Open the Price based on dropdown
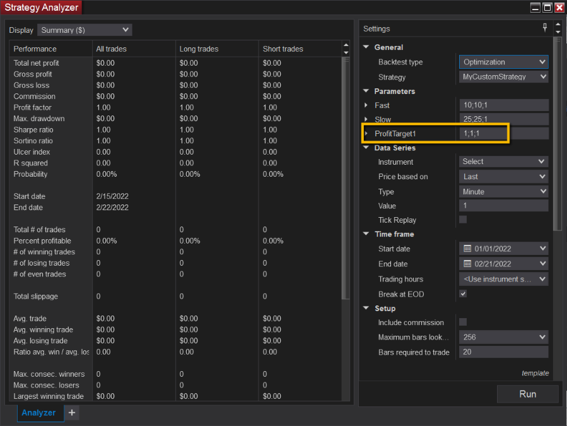This screenshot has height=426, width=567. (504, 177)
